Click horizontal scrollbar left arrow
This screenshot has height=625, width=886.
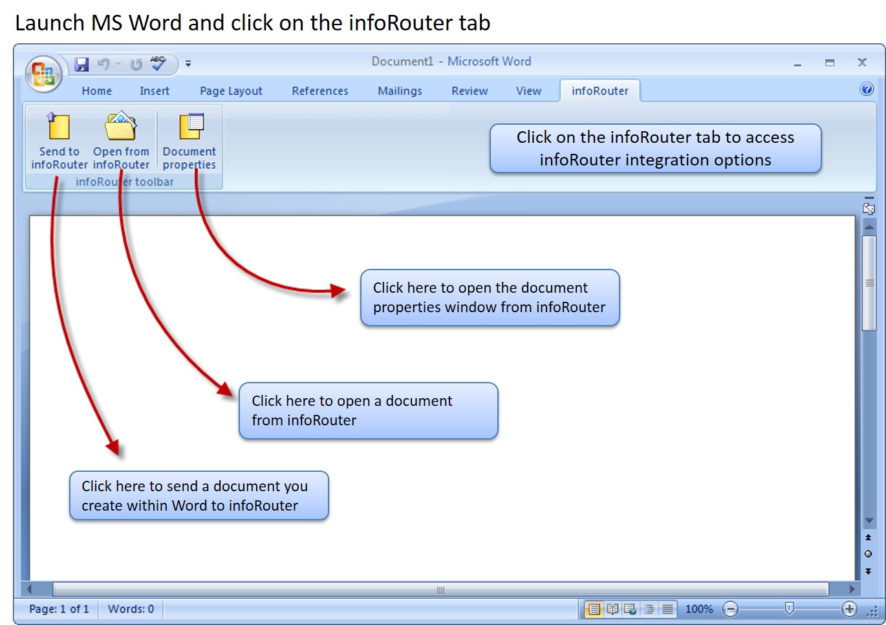tap(29, 589)
